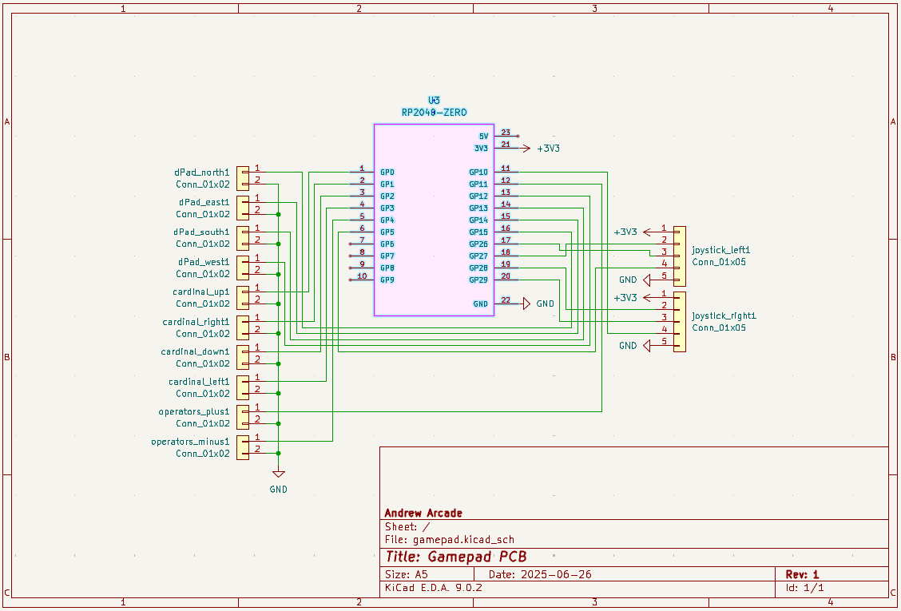Select the cardinal_up1 connector symbol body

[243, 298]
